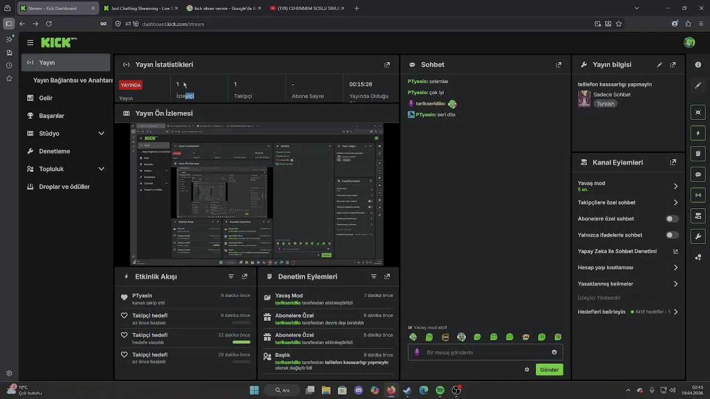Switch to Just Chatting Streaming browser tab

click(x=141, y=8)
